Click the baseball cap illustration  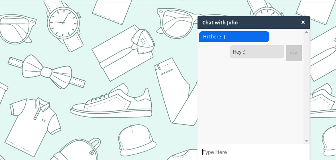coord(137,140)
